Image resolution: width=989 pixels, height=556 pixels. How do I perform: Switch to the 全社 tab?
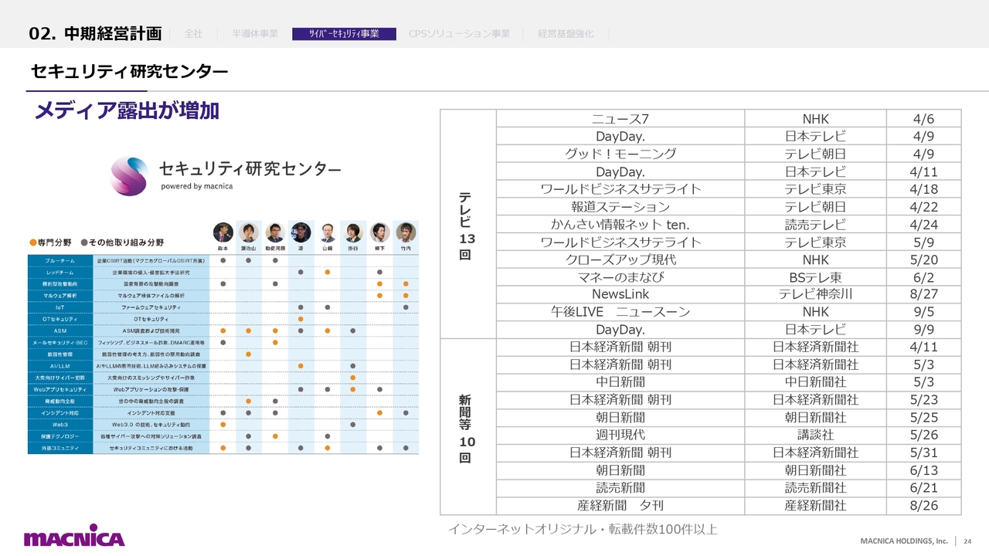[x=193, y=34]
